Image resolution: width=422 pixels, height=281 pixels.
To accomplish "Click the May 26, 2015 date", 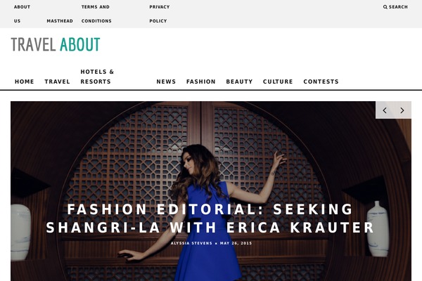I will [236, 243].
